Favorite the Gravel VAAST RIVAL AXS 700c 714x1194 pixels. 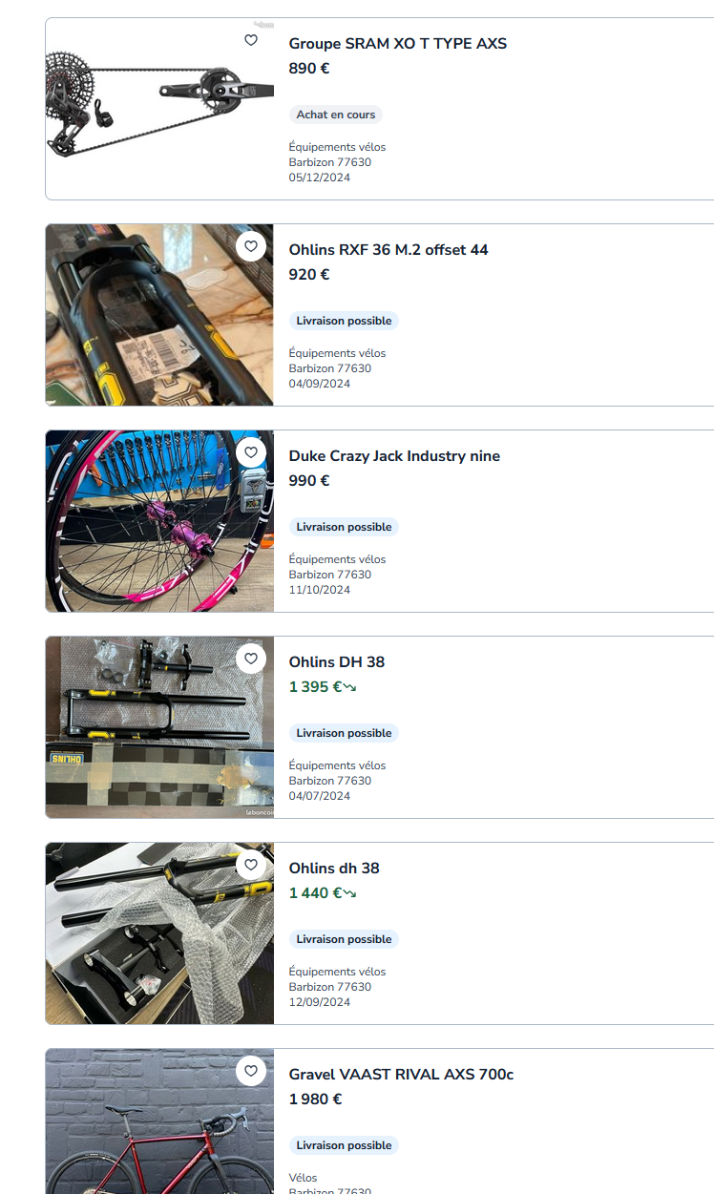click(x=251, y=1071)
